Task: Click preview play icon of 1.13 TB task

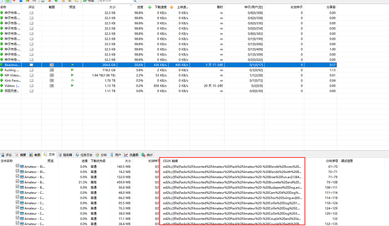Action: click(72, 85)
